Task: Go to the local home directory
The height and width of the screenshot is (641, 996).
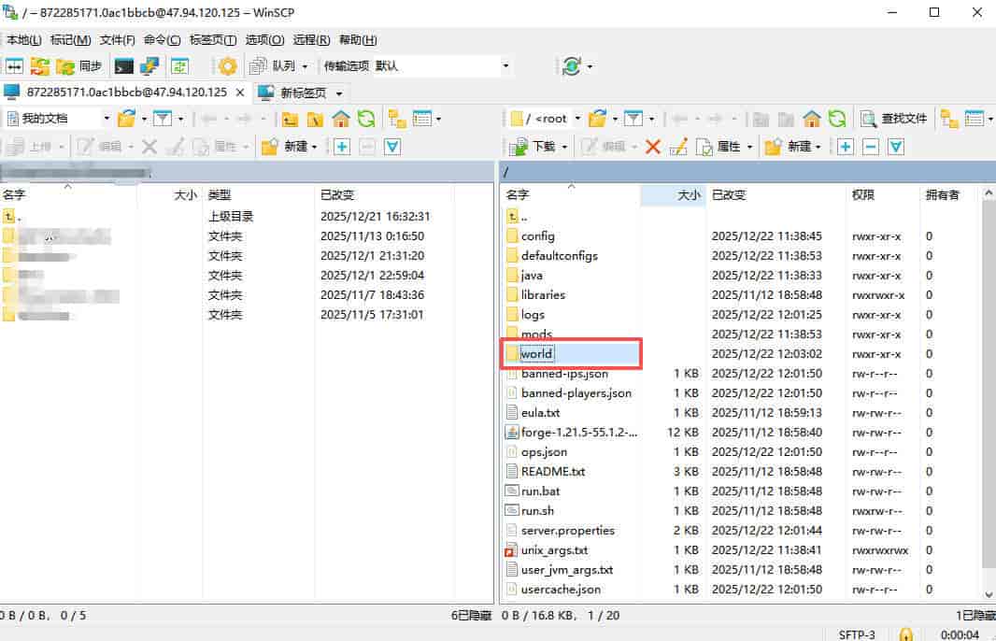Action: (x=341, y=119)
